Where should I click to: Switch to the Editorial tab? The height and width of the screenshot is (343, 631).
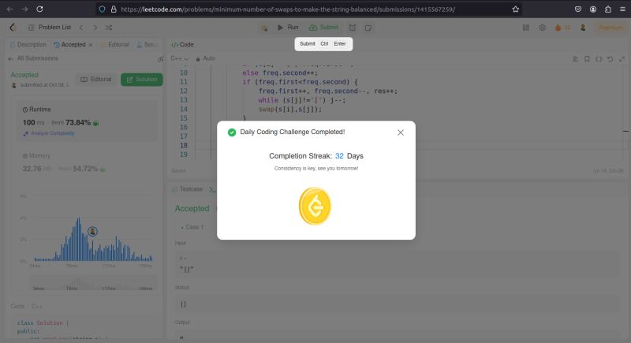(114, 45)
